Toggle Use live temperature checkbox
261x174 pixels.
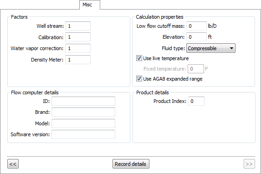click(139, 58)
